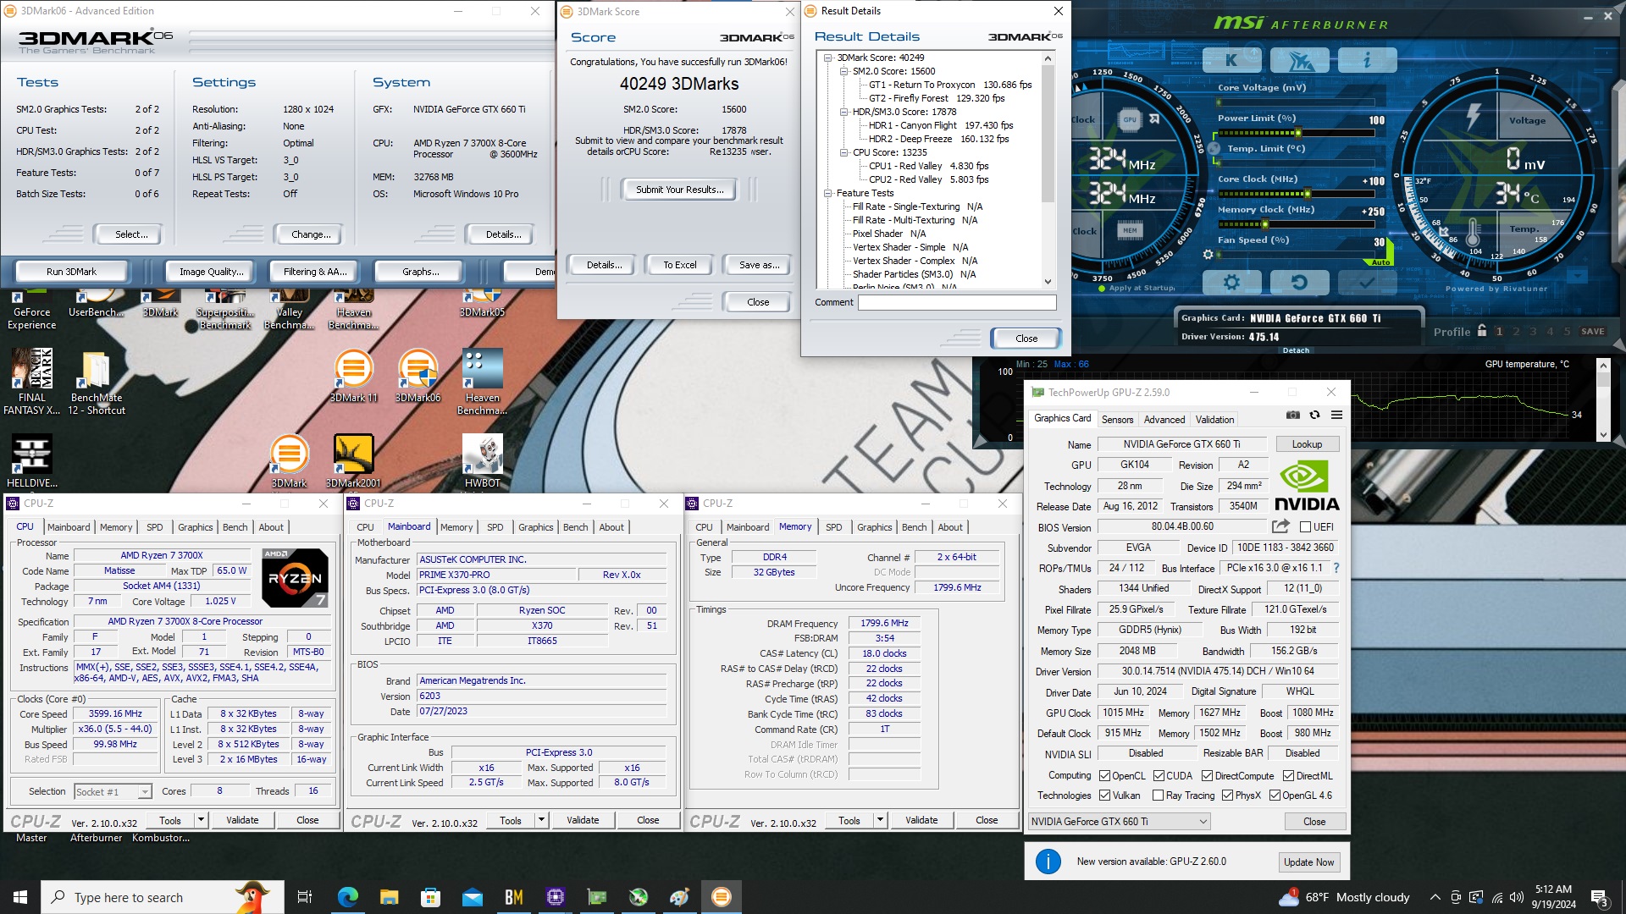Click the fan speed settings gear in Afterburner
The image size is (1626, 914).
pyautogui.click(x=1208, y=254)
